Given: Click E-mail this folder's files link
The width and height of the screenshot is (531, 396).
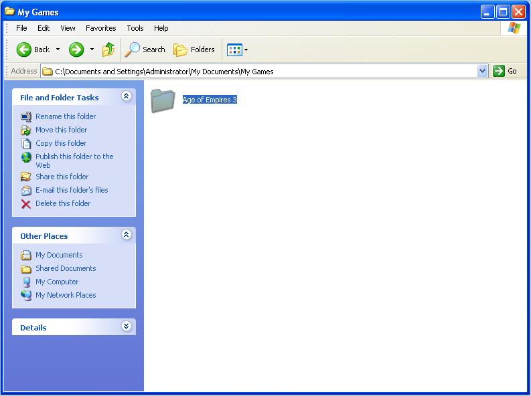Looking at the screenshot, I should tap(72, 190).
